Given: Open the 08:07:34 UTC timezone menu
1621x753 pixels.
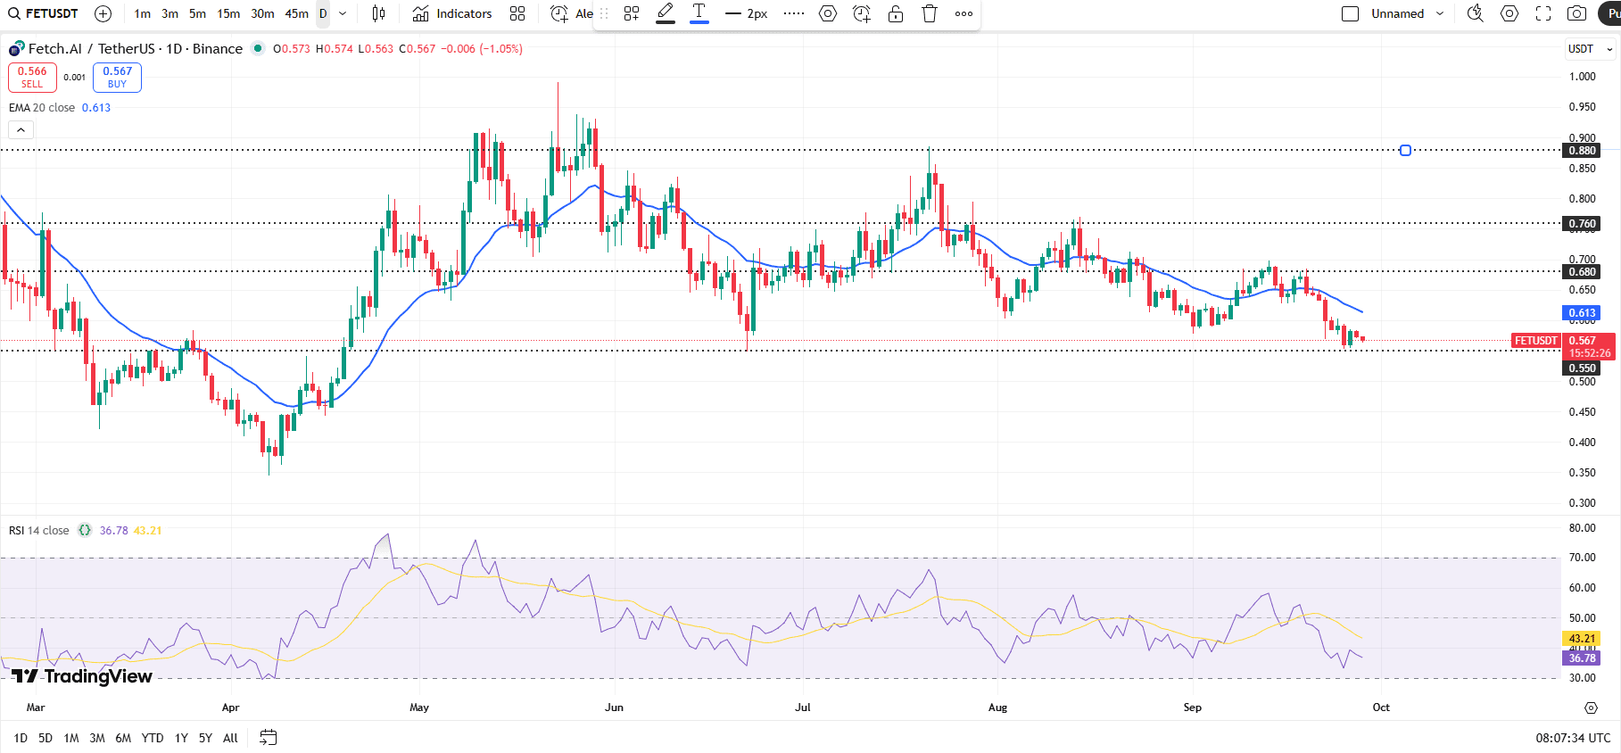Looking at the screenshot, I should [1573, 738].
